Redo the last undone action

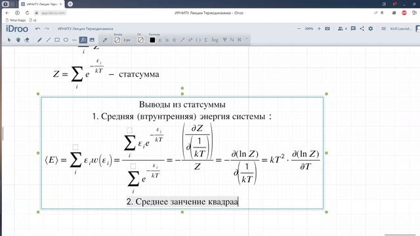point(47,29)
